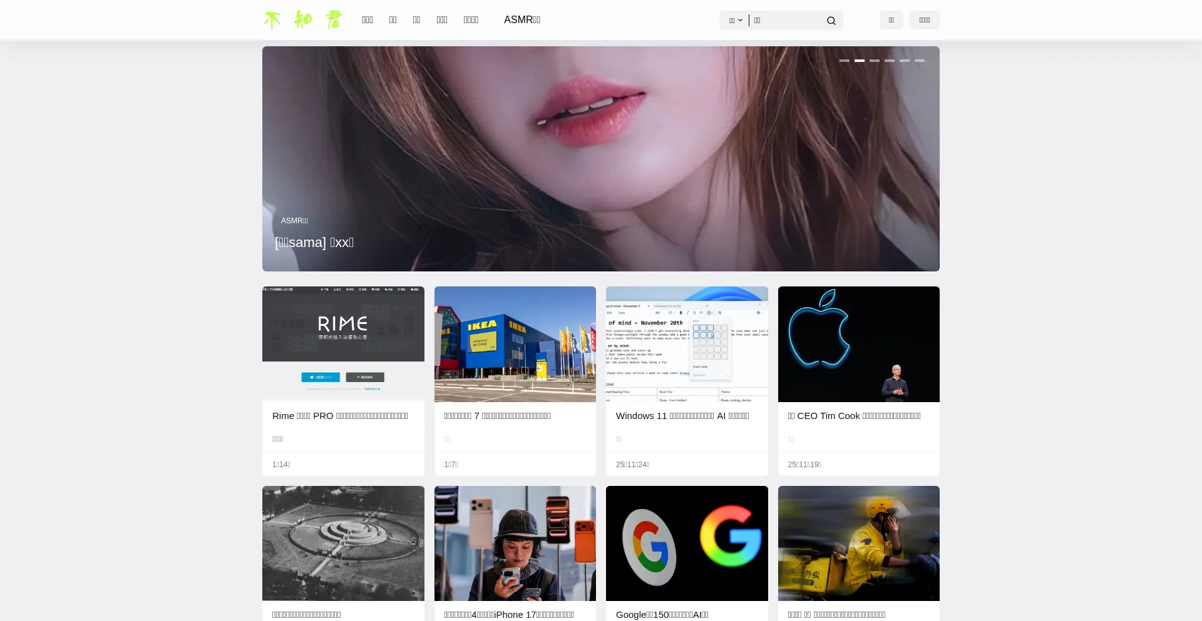Open the aerial circular altar photo thumbnail

343,543
